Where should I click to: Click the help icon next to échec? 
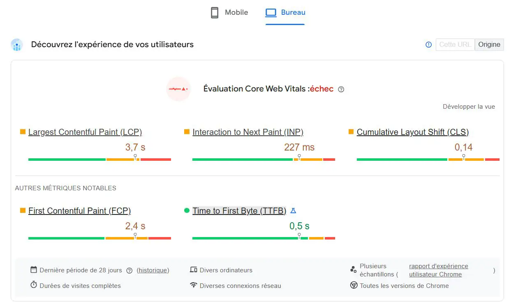coord(341,89)
